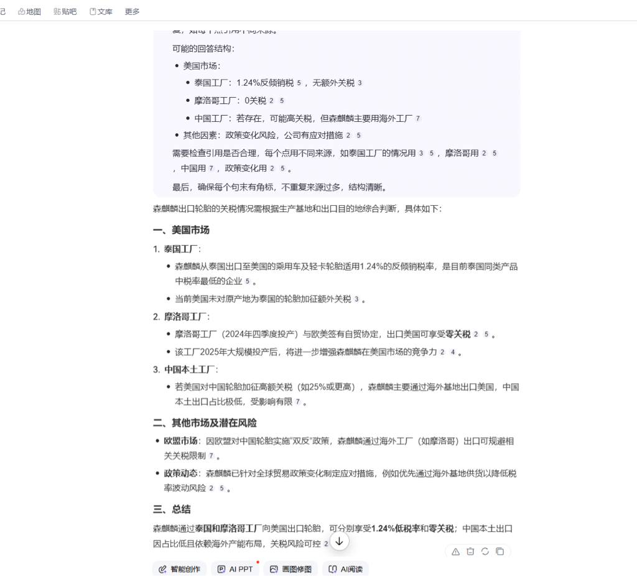Open citation 5 after 政策变化用
The height and width of the screenshot is (576, 637).
[x=283, y=168]
